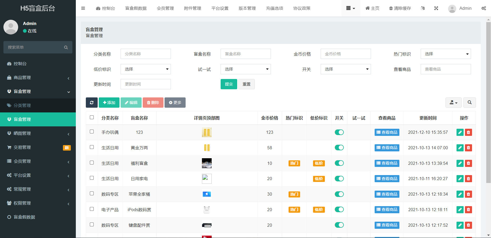Edit the 苹果全家桶 row
Image resolution: width=491 pixels, height=238 pixels.
tap(460, 194)
